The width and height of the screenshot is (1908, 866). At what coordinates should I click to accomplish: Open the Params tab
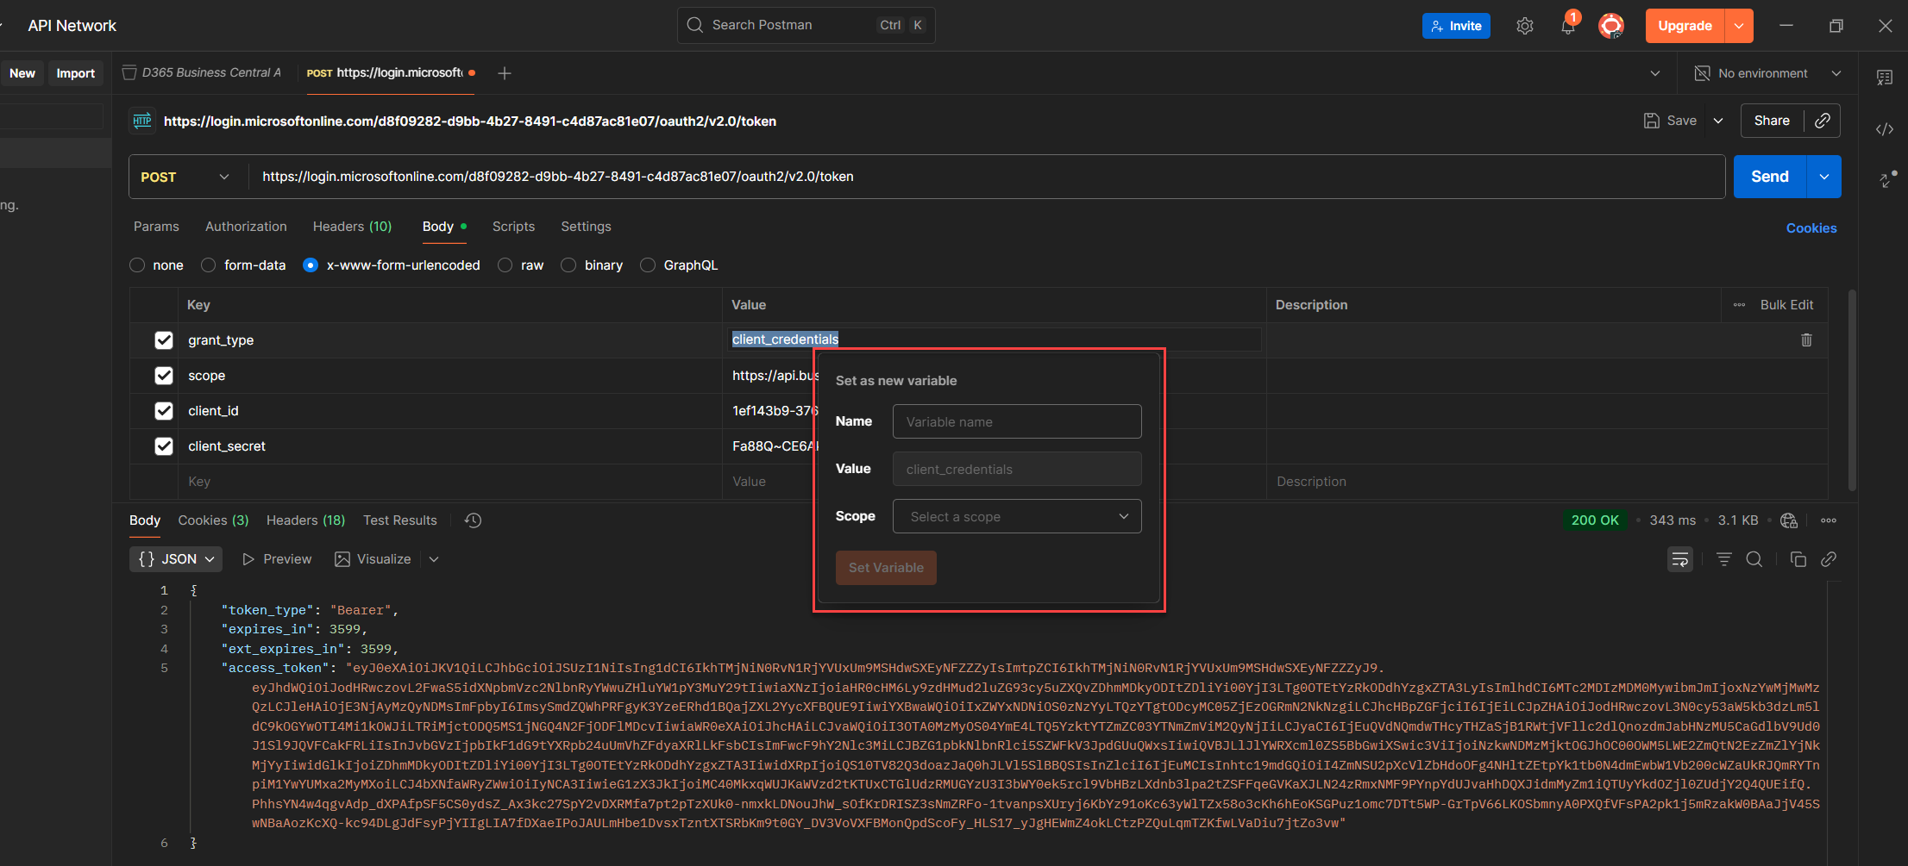click(156, 227)
